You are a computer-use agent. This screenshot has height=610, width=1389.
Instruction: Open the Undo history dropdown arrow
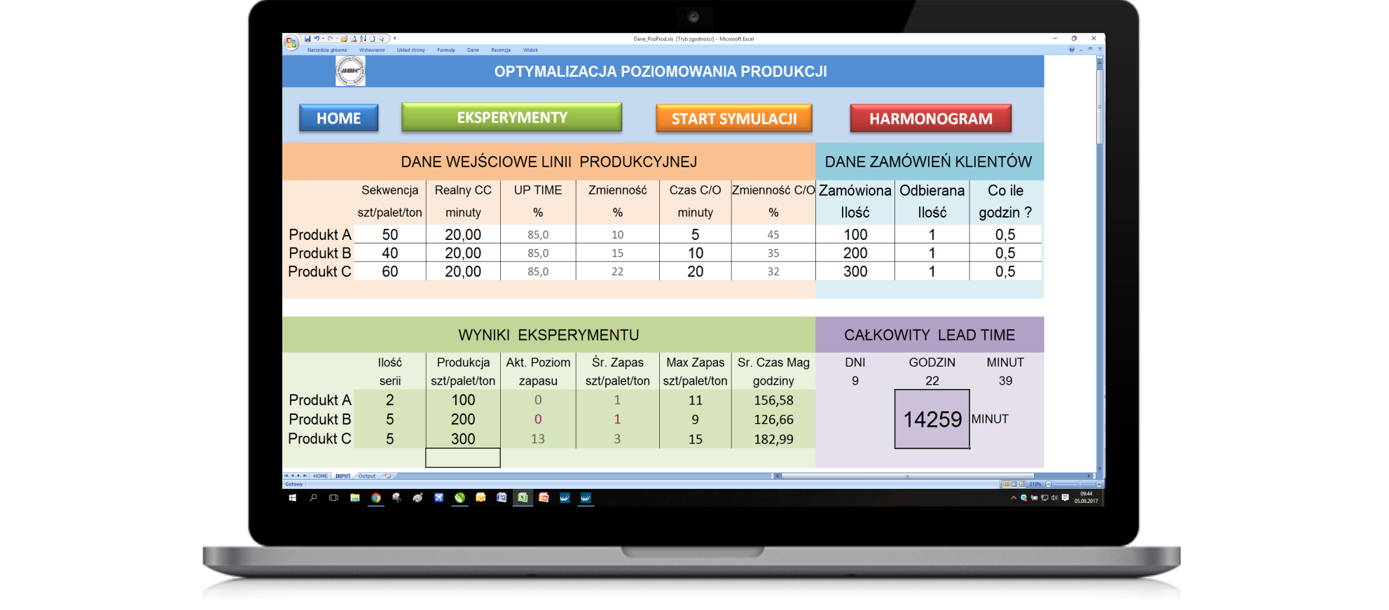pos(323,38)
